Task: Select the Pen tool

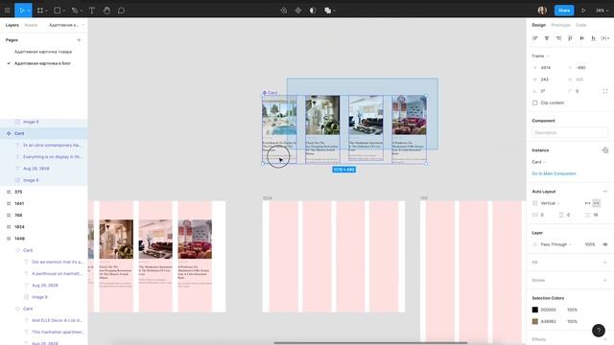Action: point(75,11)
